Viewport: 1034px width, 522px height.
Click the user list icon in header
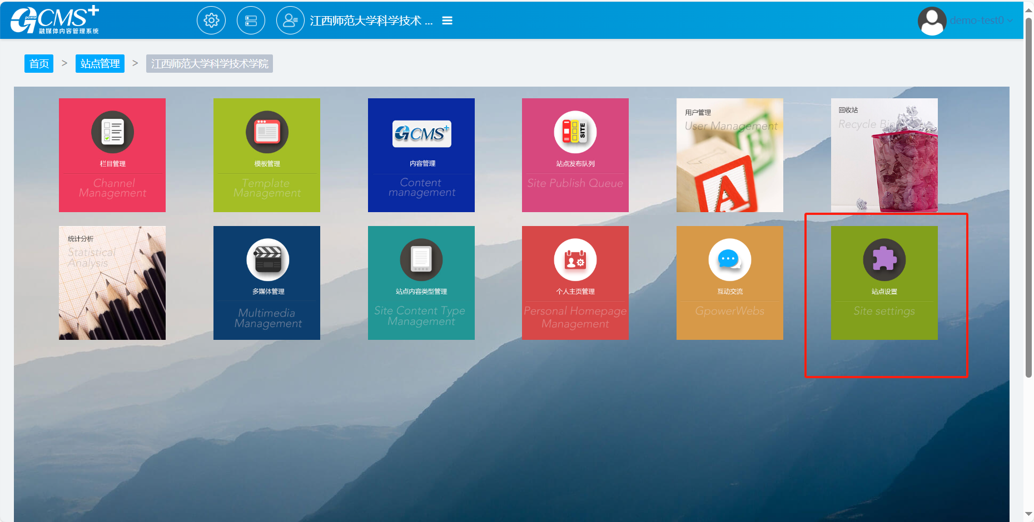[x=290, y=21]
